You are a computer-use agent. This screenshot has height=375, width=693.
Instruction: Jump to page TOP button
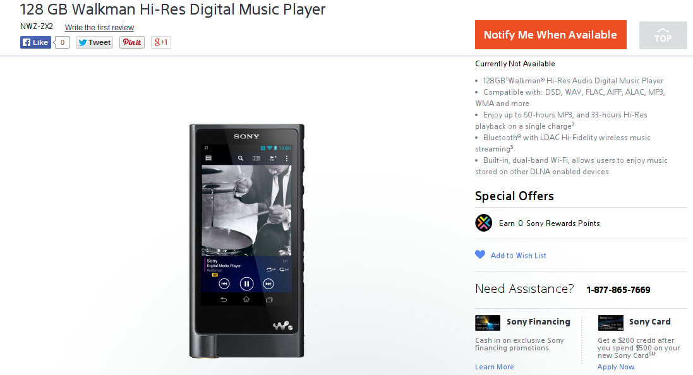[663, 35]
